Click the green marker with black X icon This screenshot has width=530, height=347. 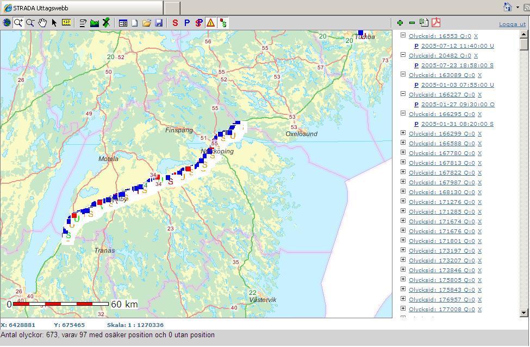click(x=106, y=23)
